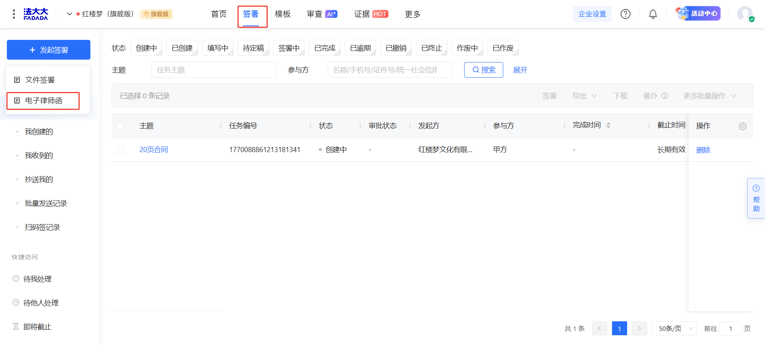This screenshot has height=346, width=765.
Task: Click the 待我处理 clock icon
Action: (x=16, y=279)
